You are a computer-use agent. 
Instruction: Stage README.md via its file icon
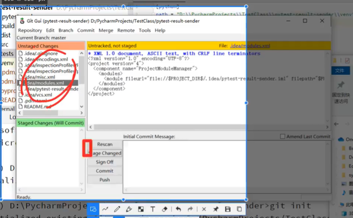pyautogui.click(x=21, y=107)
